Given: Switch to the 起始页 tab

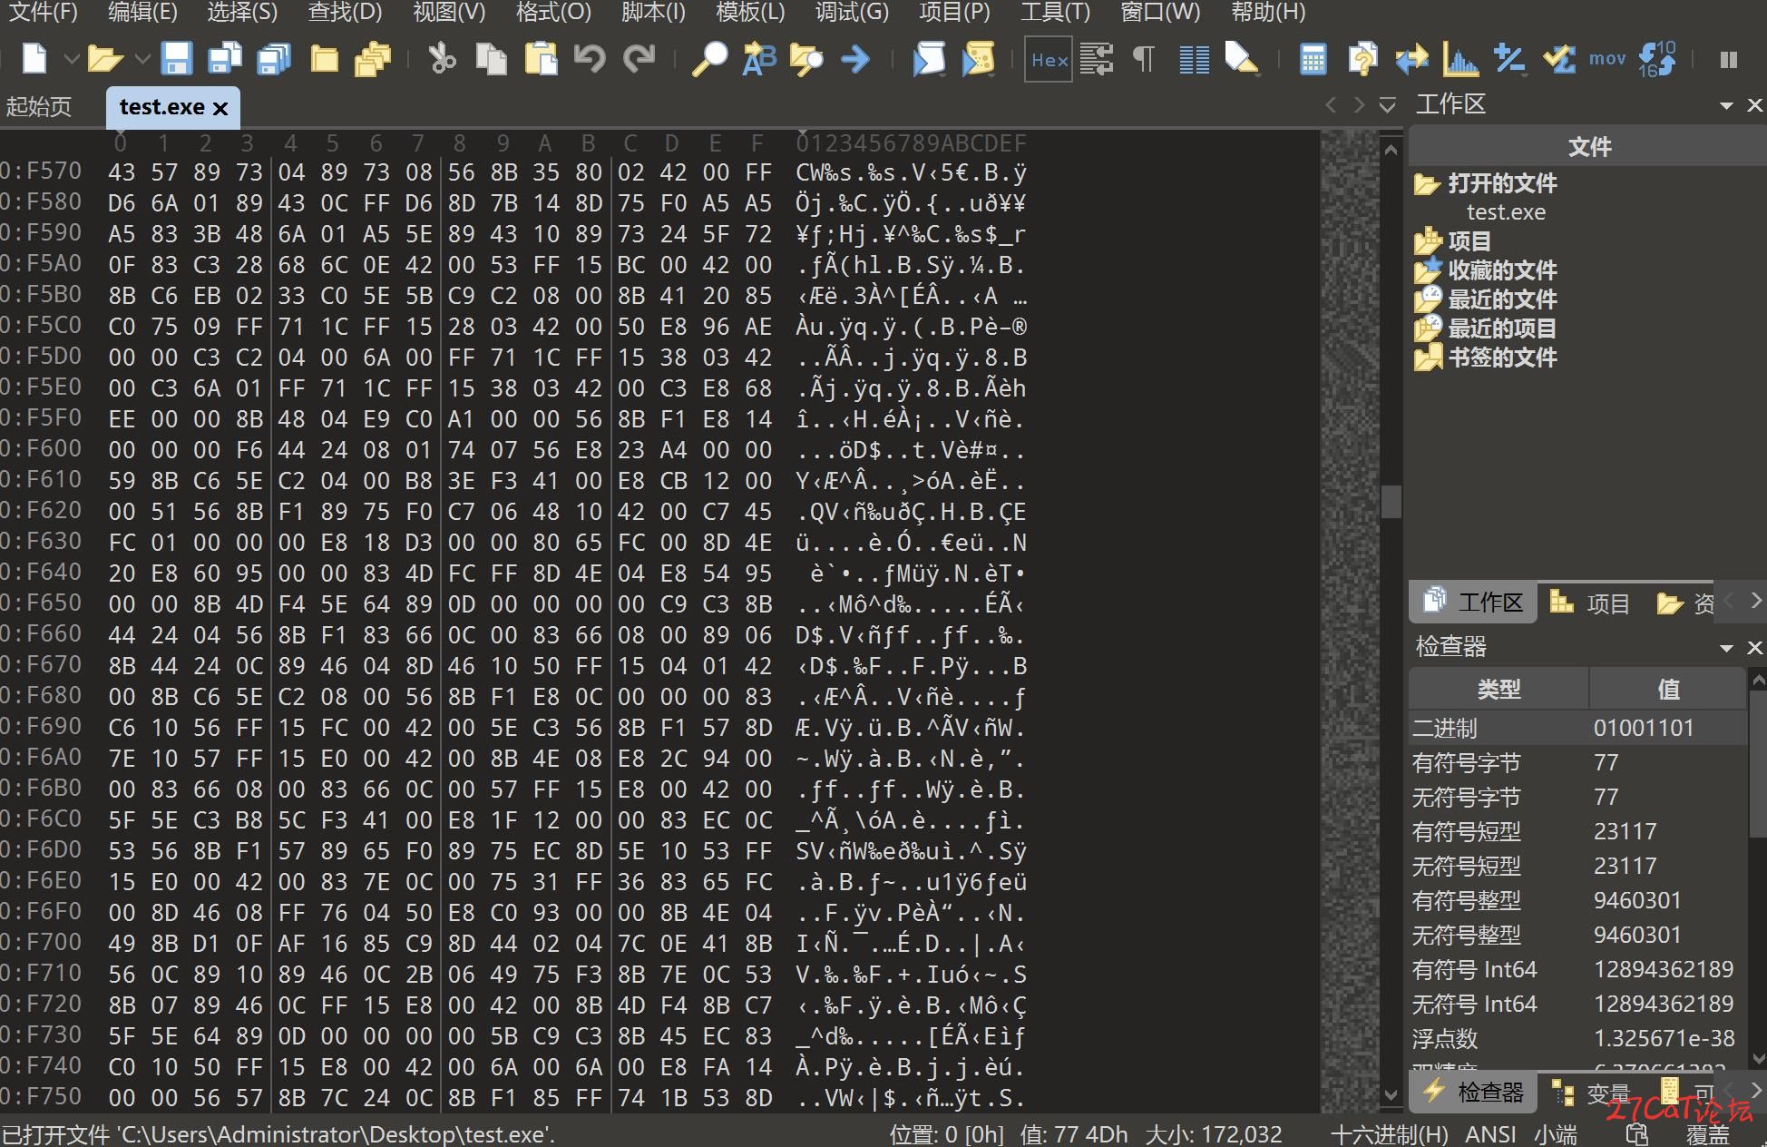Looking at the screenshot, I should 39,107.
